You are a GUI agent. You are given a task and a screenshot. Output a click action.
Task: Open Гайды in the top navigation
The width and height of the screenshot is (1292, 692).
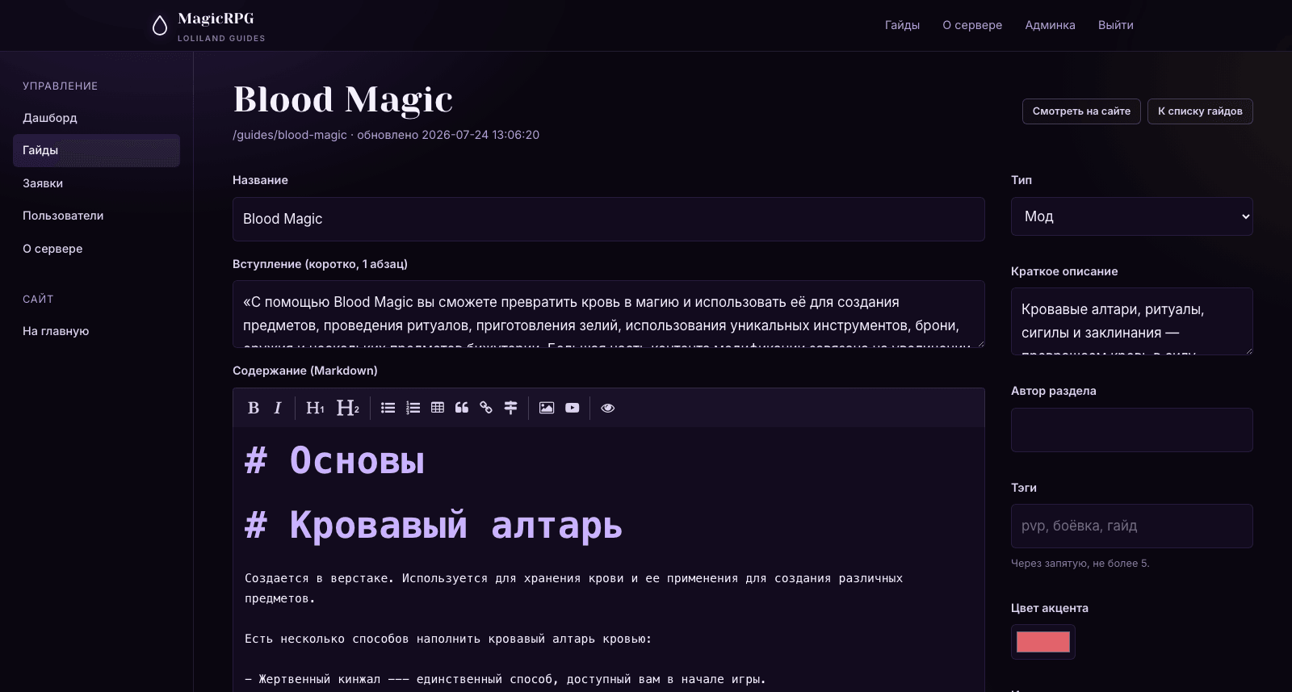pyautogui.click(x=902, y=25)
